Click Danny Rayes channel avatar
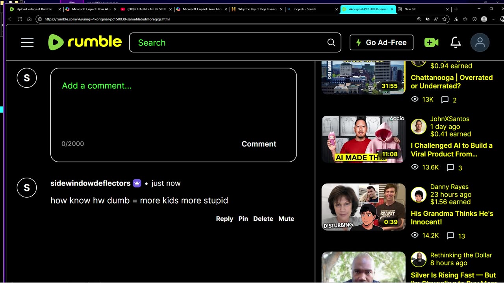 pos(418,195)
